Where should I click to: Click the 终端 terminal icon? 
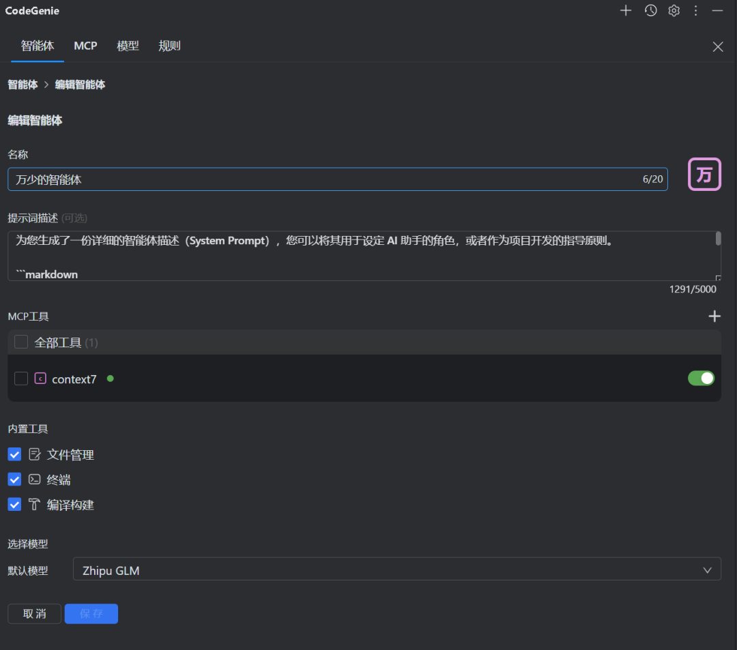pos(34,479)
